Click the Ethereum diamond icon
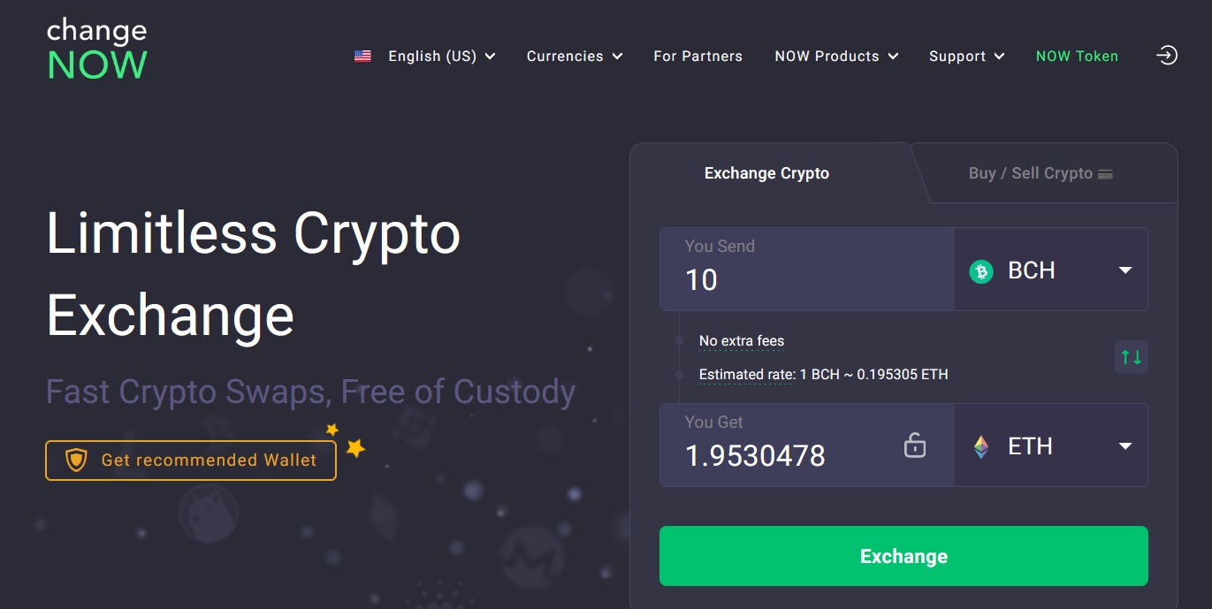Viewport: 1212px width, 609px height. (x=981, y=446)
